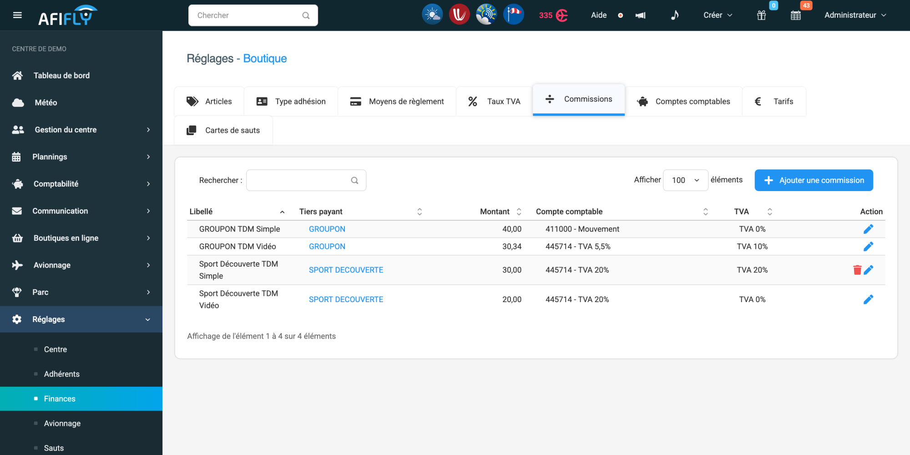
Task: Open the hamburger menu icon
Action: [17, 15]
